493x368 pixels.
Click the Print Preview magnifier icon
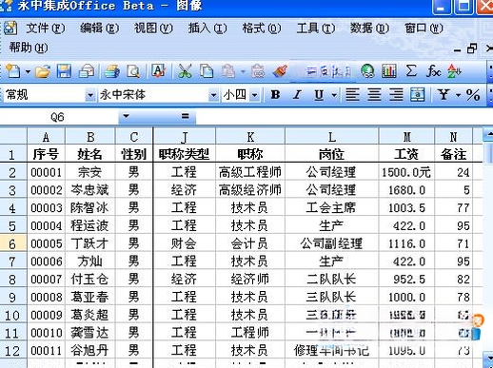point(133,71)
